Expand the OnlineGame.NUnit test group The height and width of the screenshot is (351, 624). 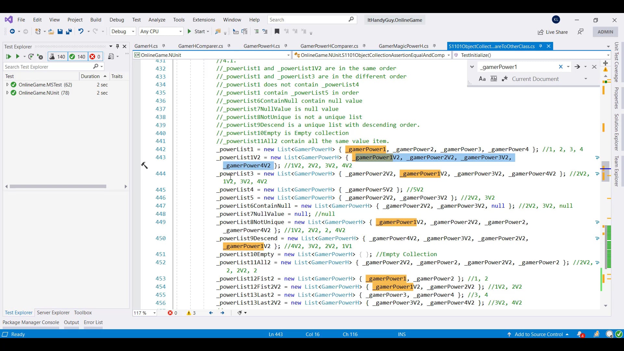coord(7,93)
